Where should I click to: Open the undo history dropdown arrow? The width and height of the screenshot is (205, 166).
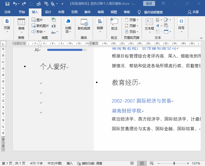coord(19,4)
